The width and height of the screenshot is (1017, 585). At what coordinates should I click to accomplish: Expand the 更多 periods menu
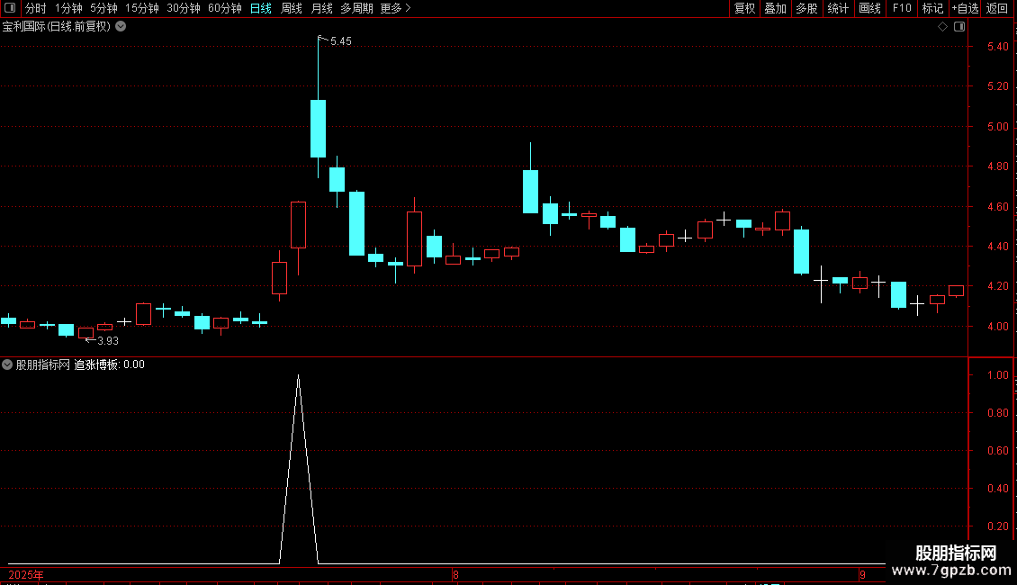click(395, 8)
